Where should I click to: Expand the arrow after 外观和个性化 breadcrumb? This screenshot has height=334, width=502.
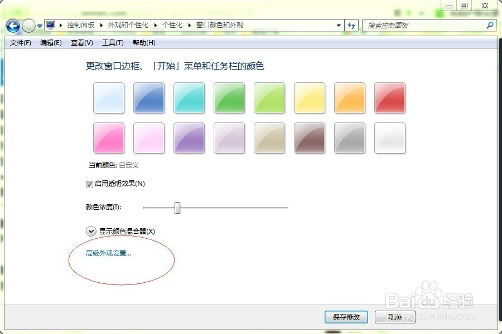[x=155, y=25]
